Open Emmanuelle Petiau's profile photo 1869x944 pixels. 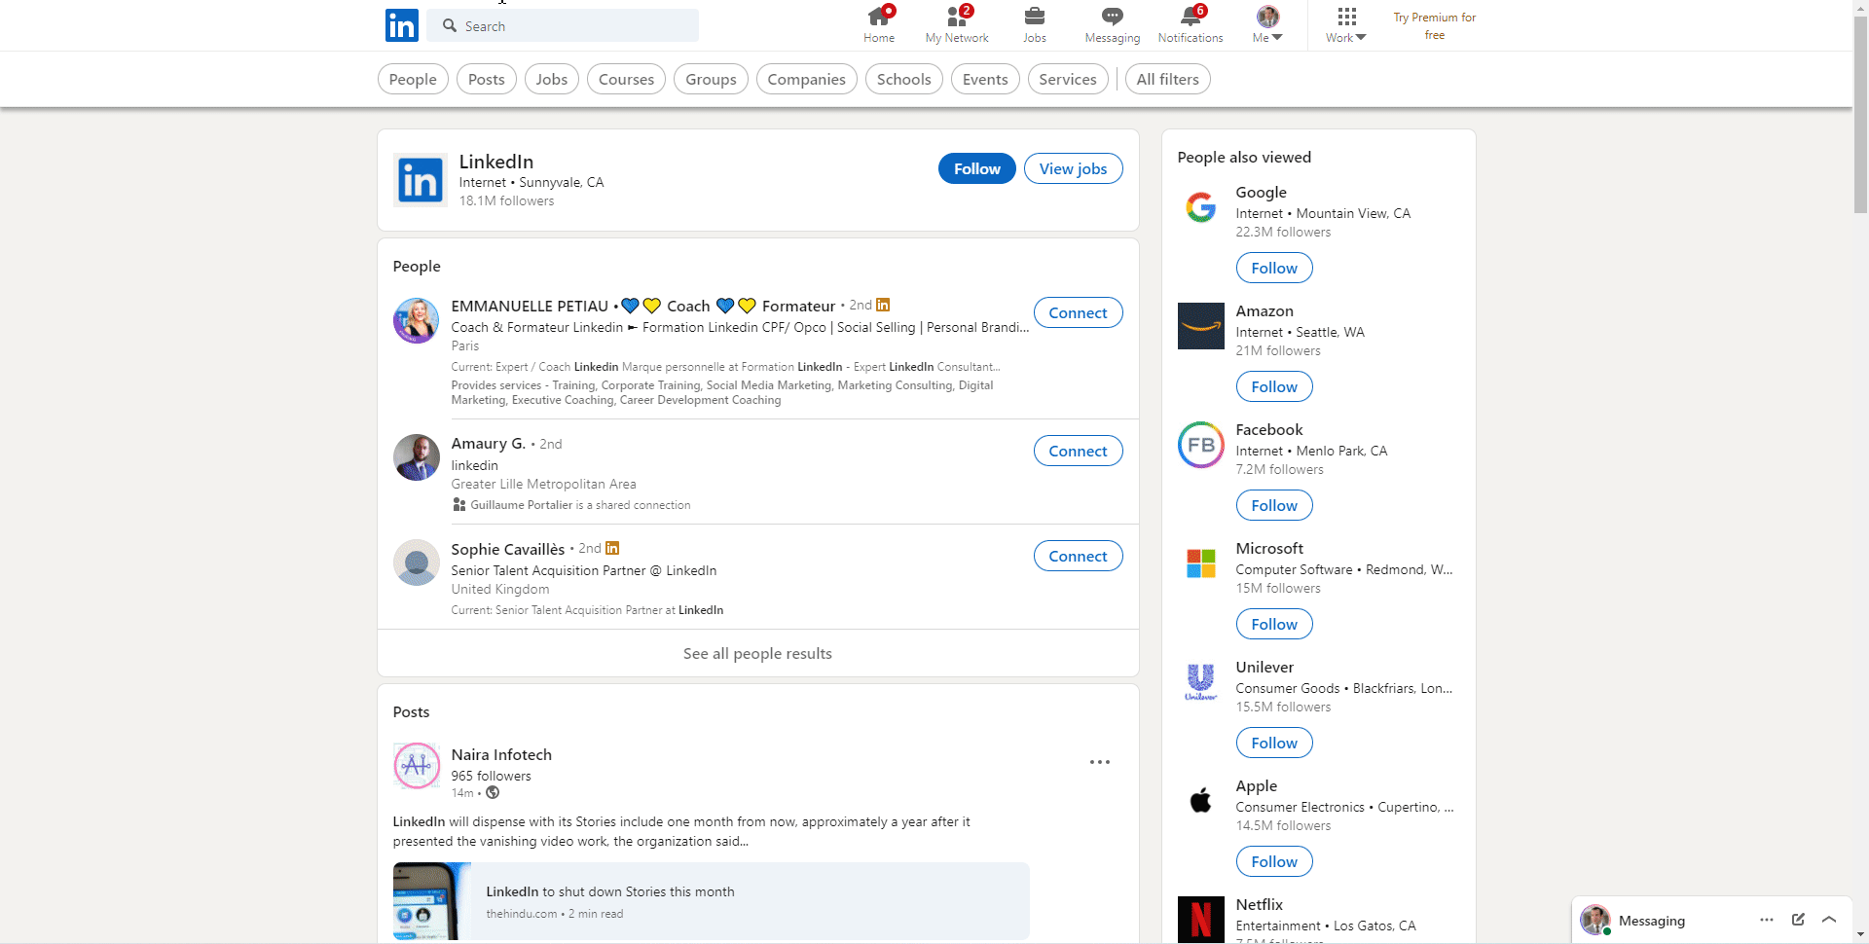(x=417, y=321)
